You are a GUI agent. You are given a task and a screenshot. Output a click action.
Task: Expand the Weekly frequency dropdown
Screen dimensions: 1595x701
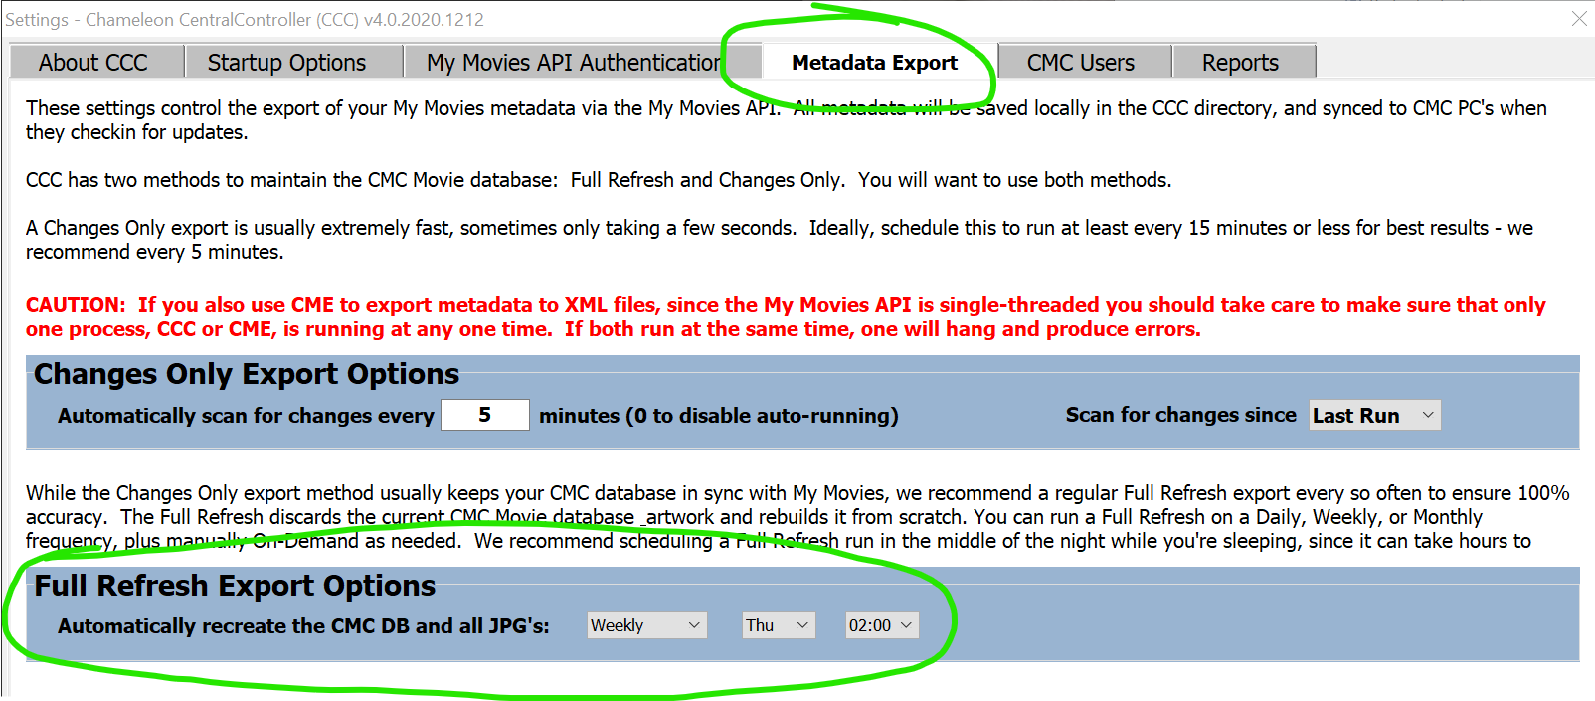point(646,625)
